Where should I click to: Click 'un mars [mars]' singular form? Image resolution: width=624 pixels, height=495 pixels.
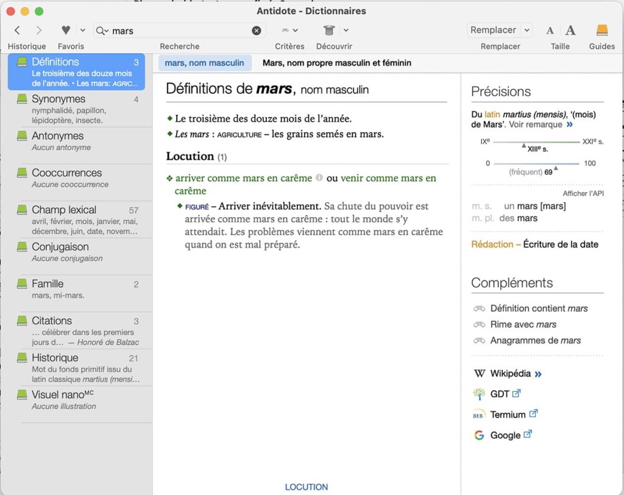[535, 206]
